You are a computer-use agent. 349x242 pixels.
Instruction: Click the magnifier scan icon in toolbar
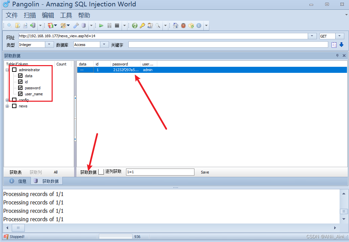[9, 26]
